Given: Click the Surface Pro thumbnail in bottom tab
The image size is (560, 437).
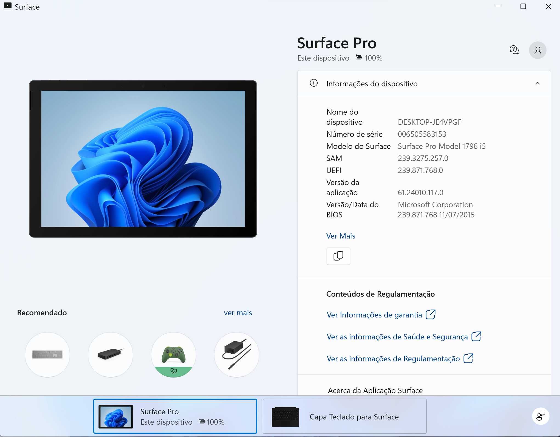Looking at the screenshot, I should point(116,416).
